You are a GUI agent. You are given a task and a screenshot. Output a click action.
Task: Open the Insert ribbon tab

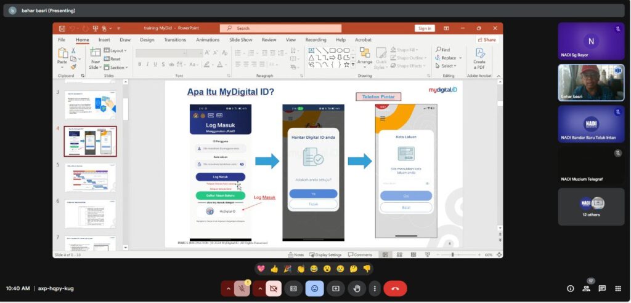[104, 40]
